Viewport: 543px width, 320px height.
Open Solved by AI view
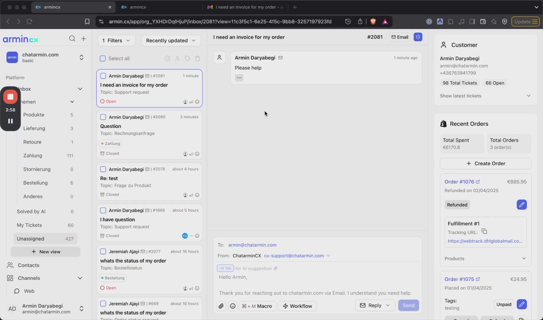coord(45,212)
